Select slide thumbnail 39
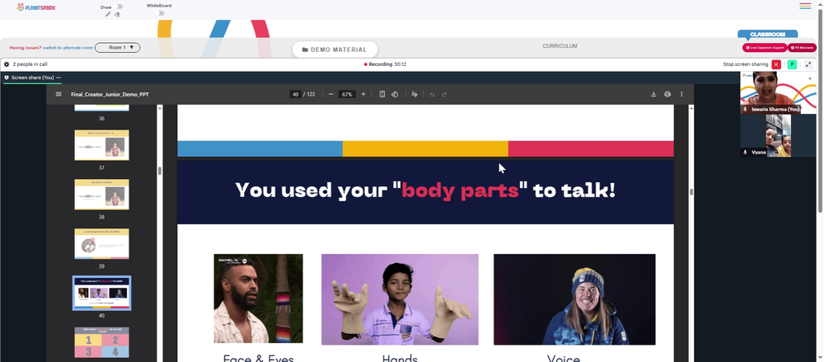The image size is (824, 362). point(101,243)
